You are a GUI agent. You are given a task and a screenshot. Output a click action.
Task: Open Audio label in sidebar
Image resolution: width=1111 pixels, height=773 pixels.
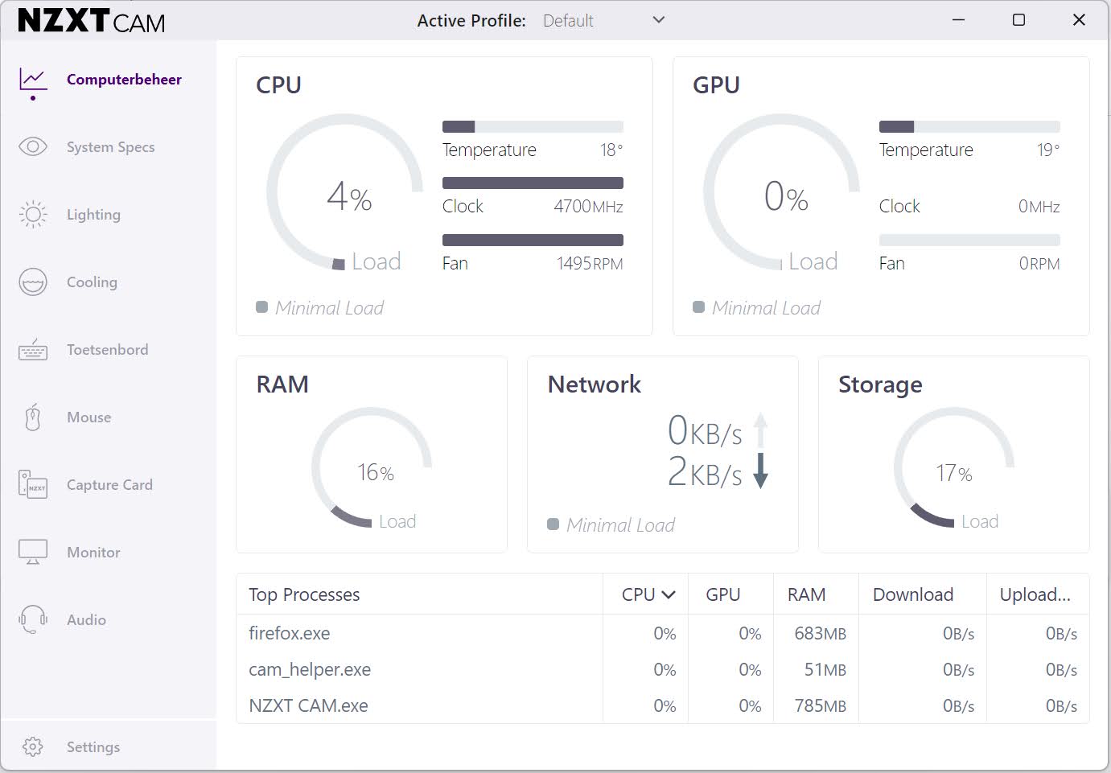coord(86,620)
